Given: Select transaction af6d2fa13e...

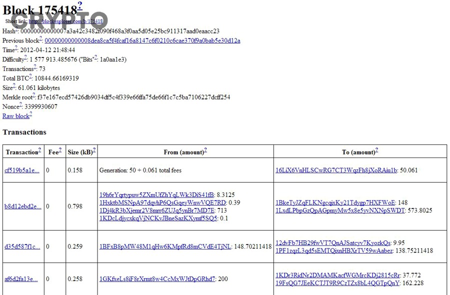Looking at the screenshot, I should pos(21,279).
